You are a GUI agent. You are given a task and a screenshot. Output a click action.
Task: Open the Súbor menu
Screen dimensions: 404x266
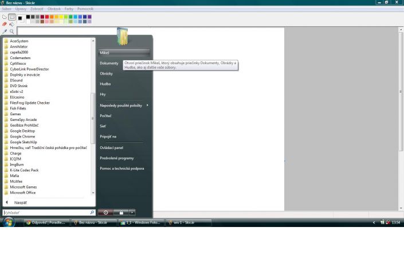point(6,9)
